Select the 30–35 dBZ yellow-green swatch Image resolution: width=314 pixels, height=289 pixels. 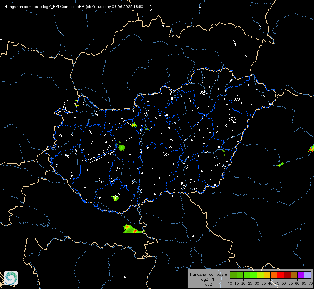click(x=260, y=275)
